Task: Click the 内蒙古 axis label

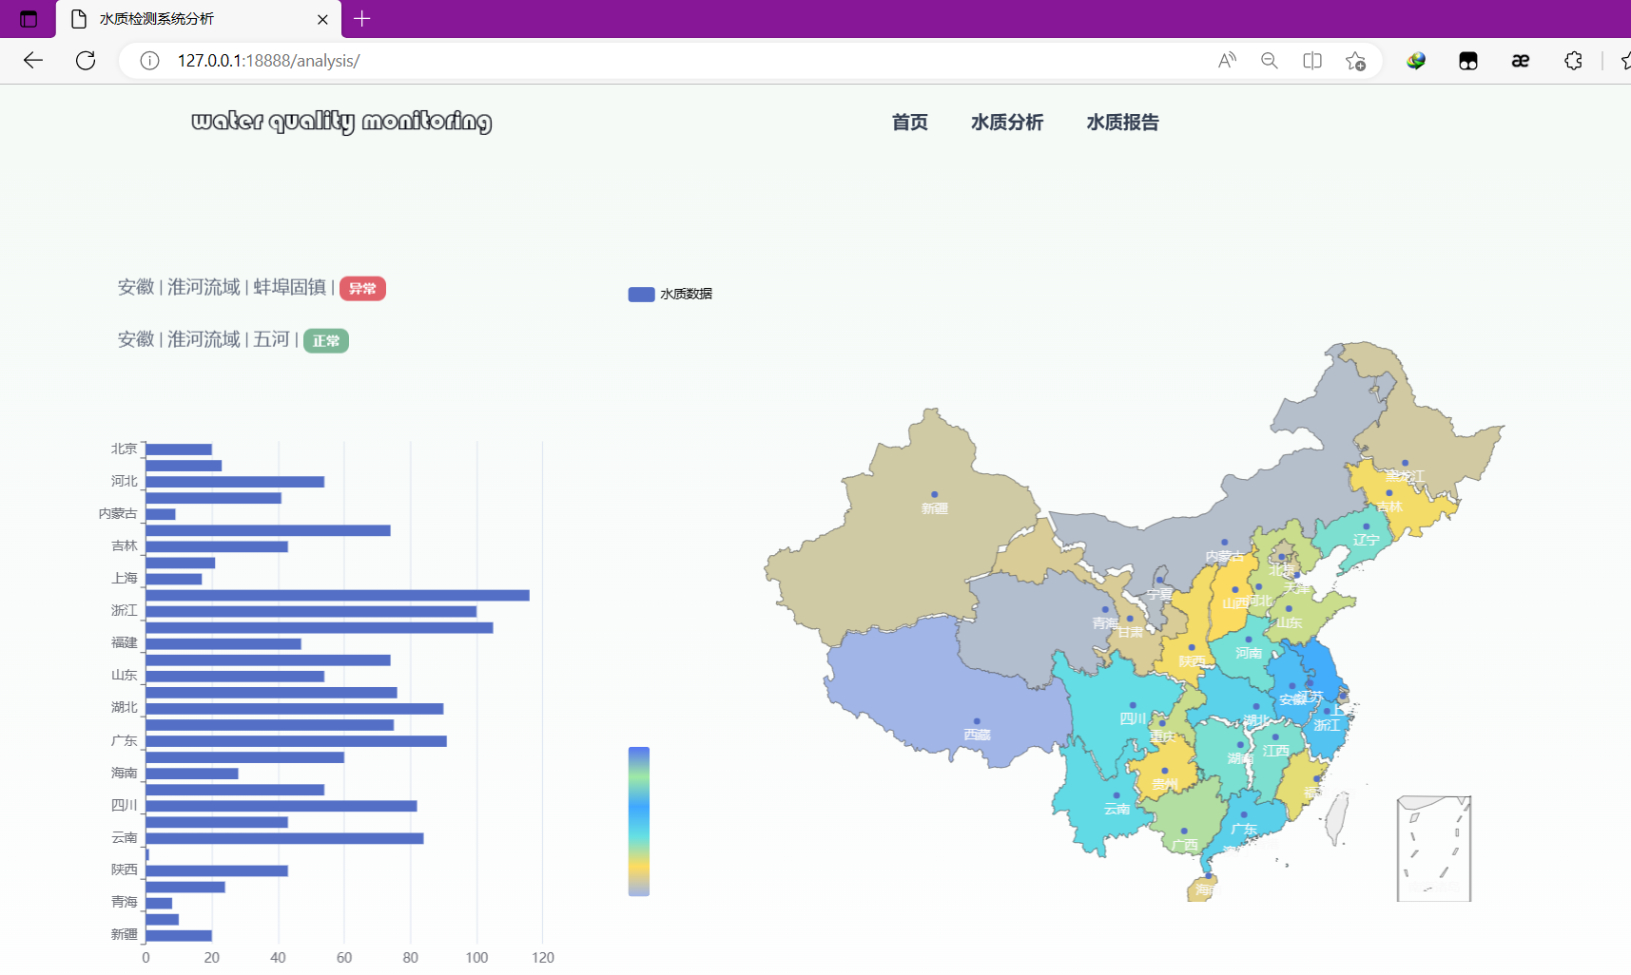Action: coord(118,513)
